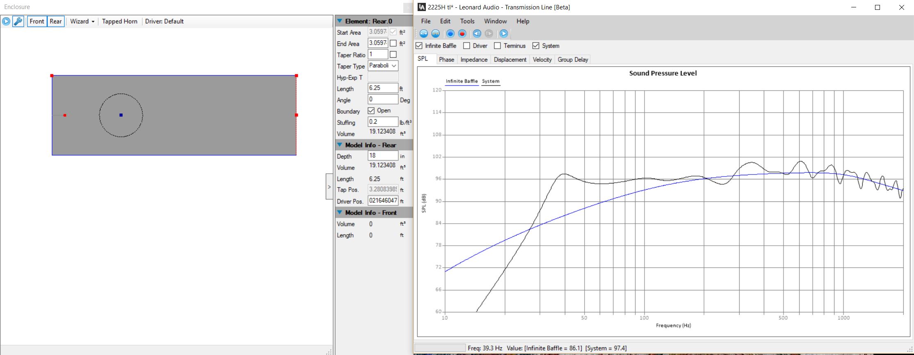The width and height of the screenshot is (914, 355).
Task: Click the Rear view button
Action: click(55, 21)
